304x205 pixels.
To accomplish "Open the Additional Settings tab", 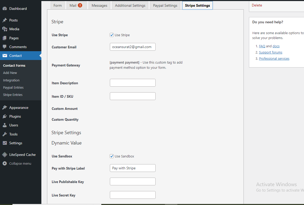I will tap(130, 5).
